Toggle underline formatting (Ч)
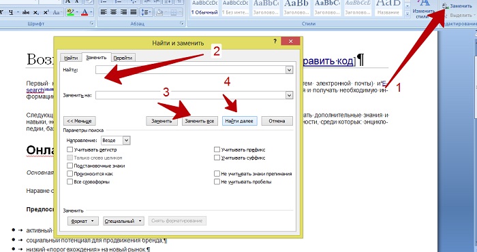The height and width of the screenshot is (252, 477). [x=11, y=12]
